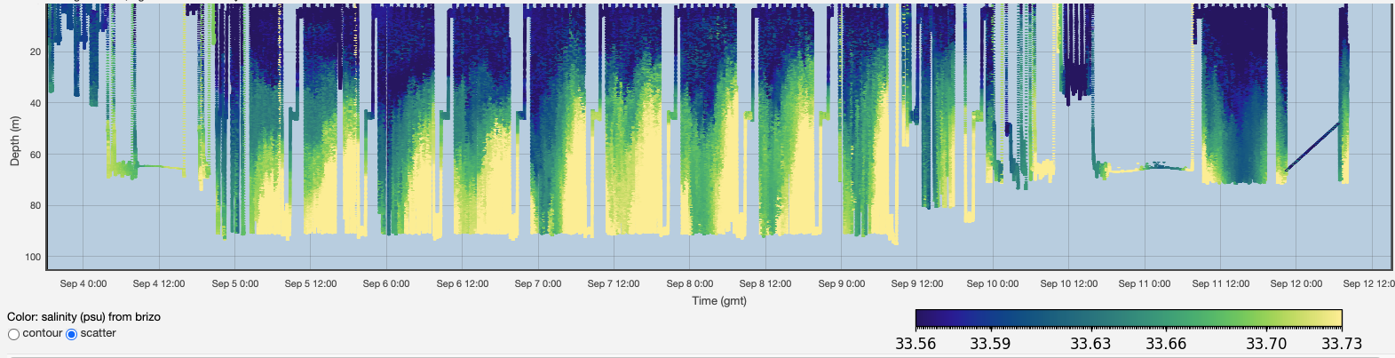Click the 'Color: salinity (psu) from brizo' label

point(83,316)
